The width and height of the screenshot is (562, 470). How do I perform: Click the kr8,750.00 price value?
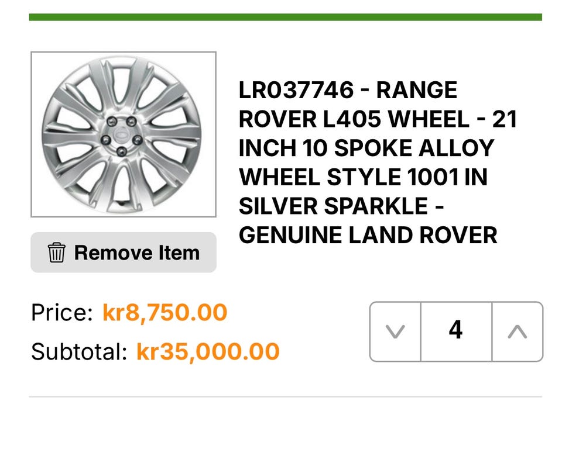(165, 313)
